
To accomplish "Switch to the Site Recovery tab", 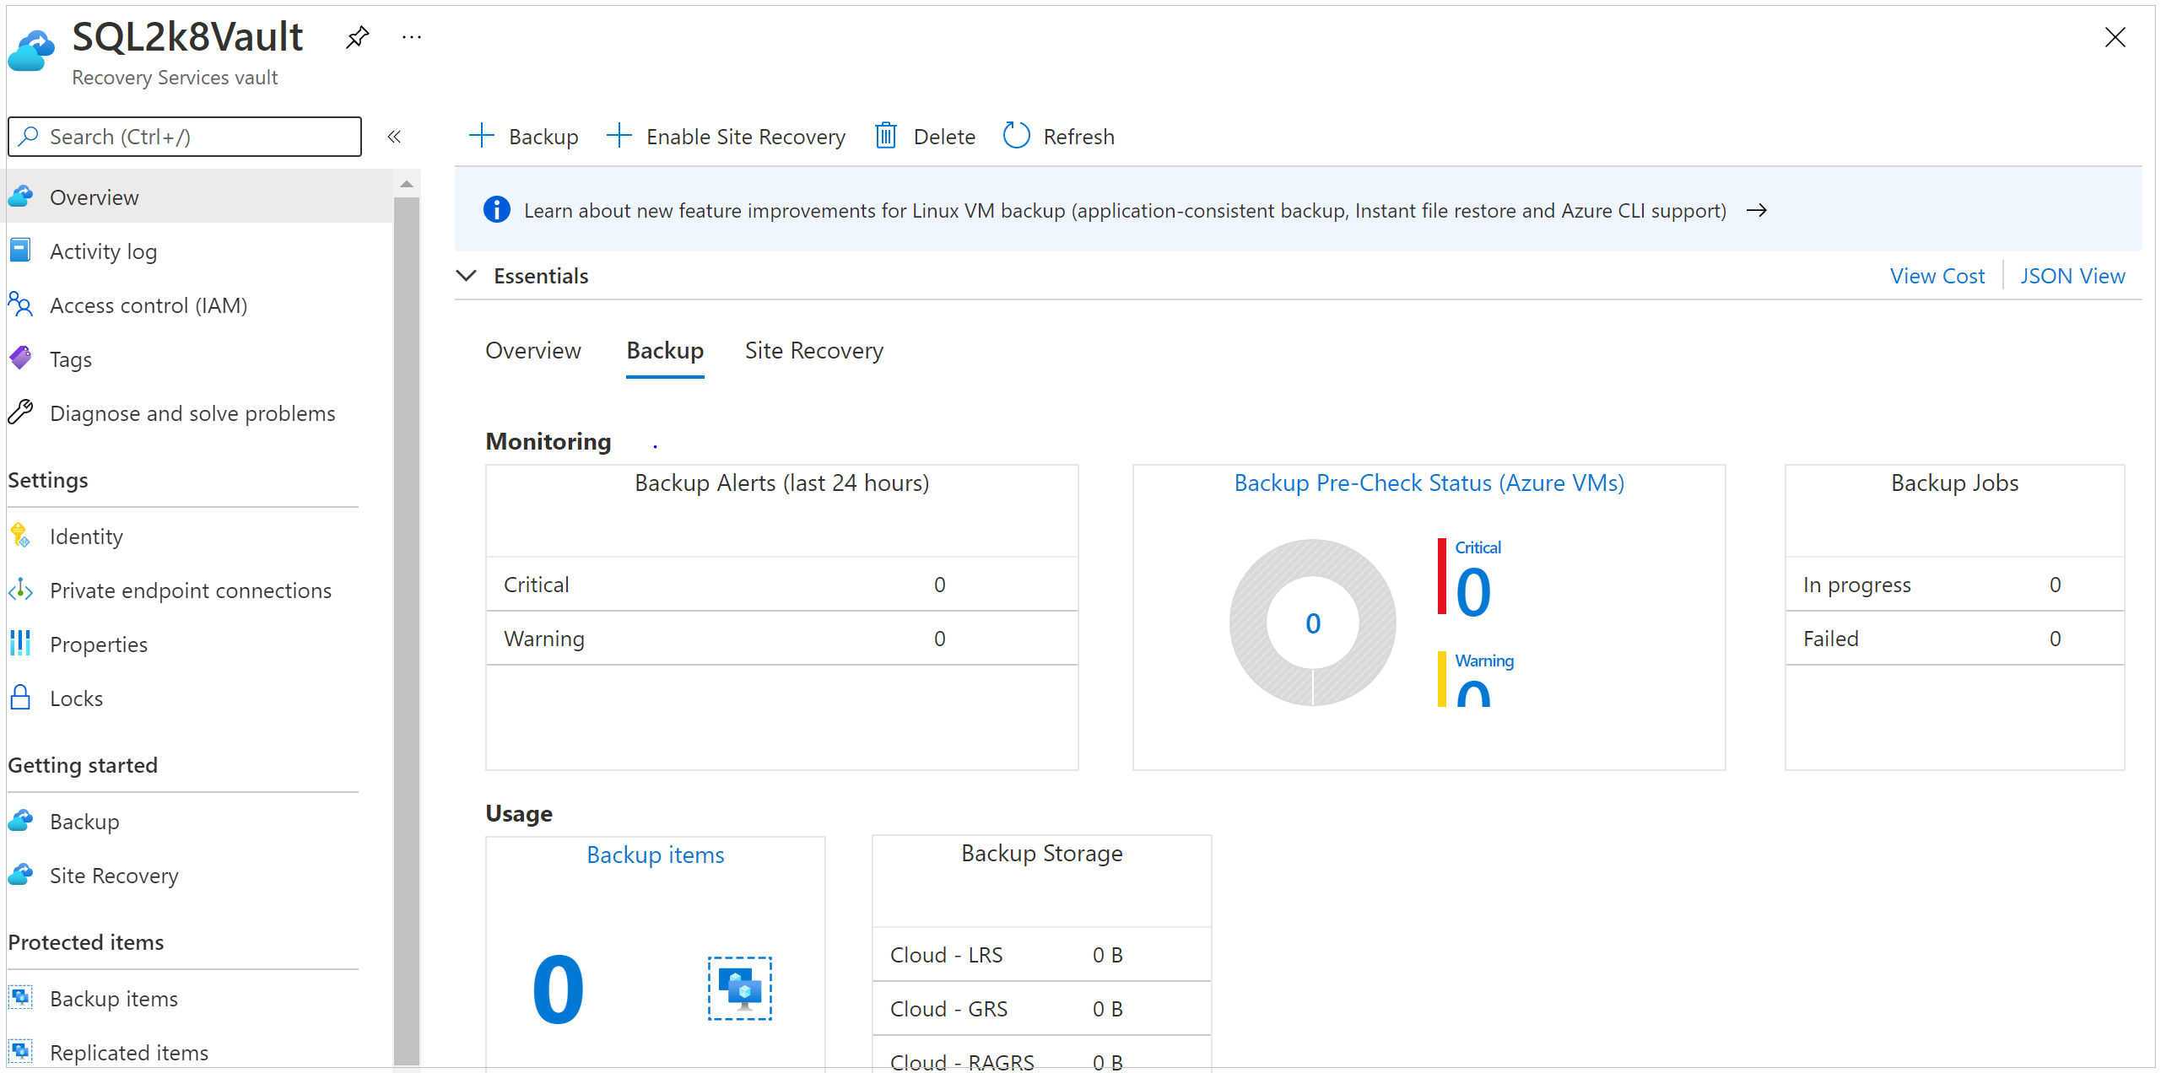I will (x=814, y=350).
